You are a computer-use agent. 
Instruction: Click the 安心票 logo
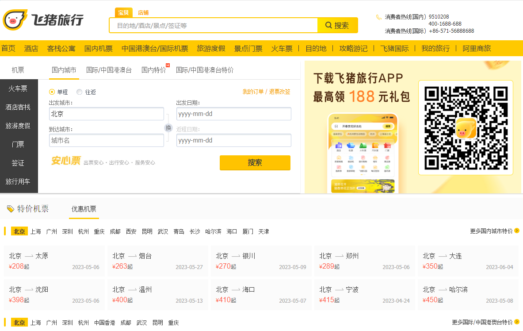66,161
